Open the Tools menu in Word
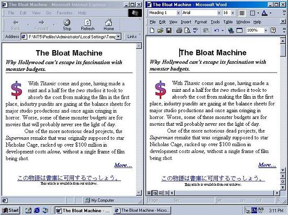The width and height of the screenshot is (288, 215). pos(215,22)
